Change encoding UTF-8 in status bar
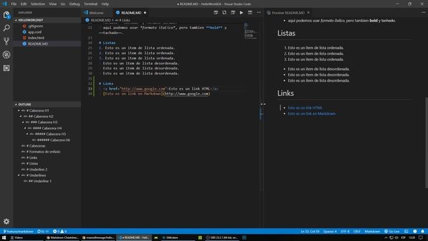 (x=345, y=232)
